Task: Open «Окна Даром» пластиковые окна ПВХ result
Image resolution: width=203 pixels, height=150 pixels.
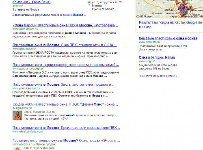Action: 65,25
